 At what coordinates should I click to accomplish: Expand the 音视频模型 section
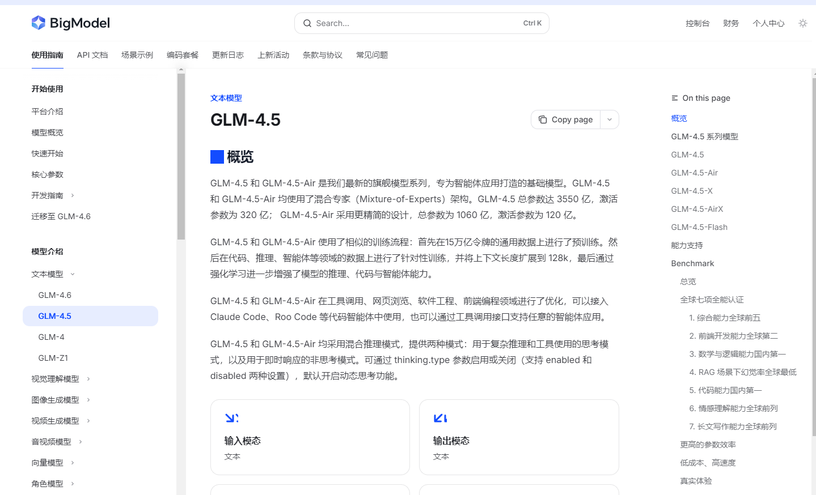[x=81, y=442]
